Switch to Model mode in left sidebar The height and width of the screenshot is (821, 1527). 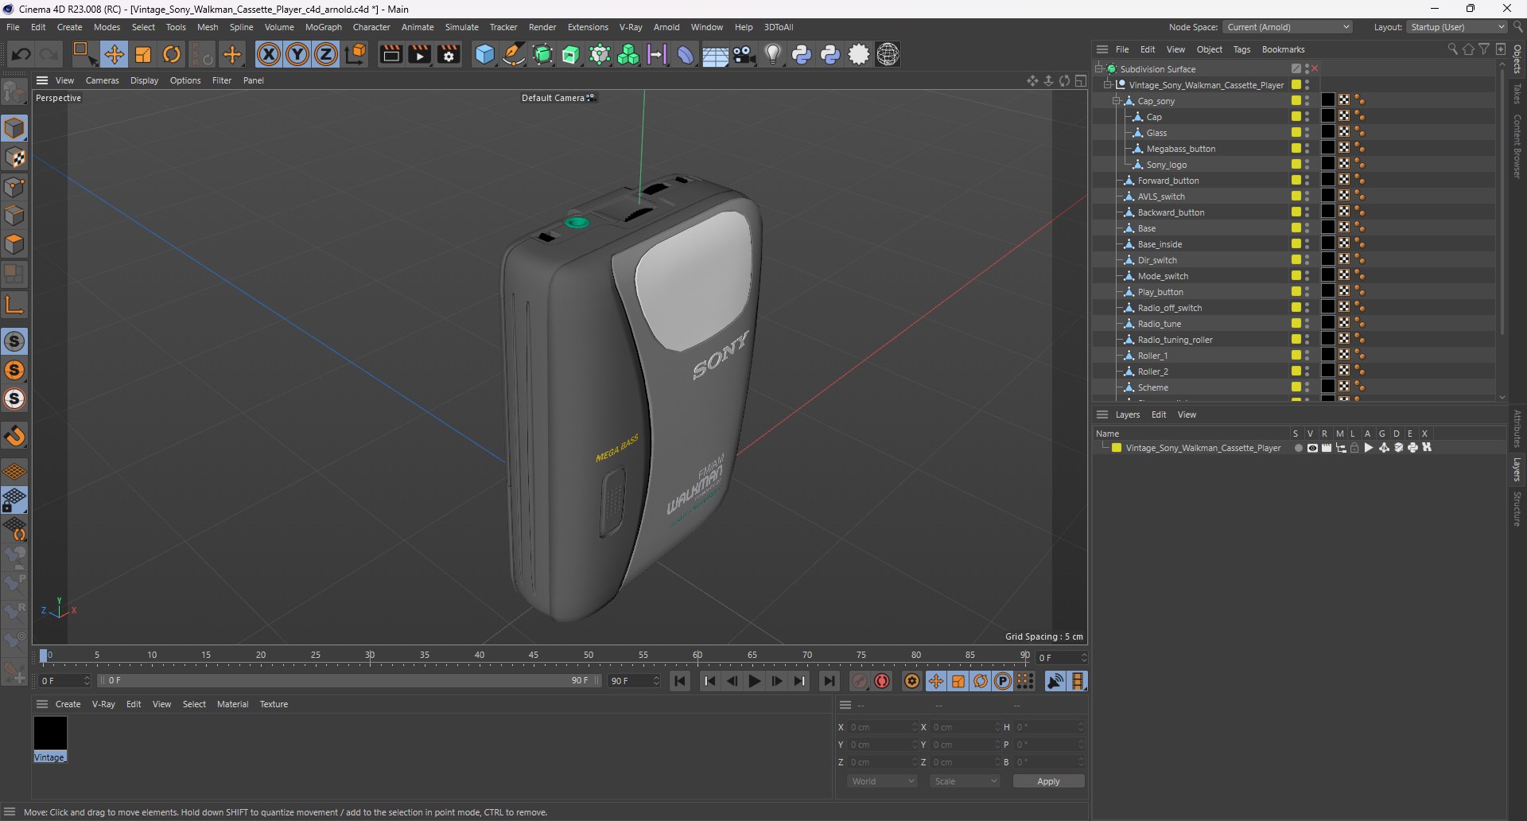tap(14, 128)
